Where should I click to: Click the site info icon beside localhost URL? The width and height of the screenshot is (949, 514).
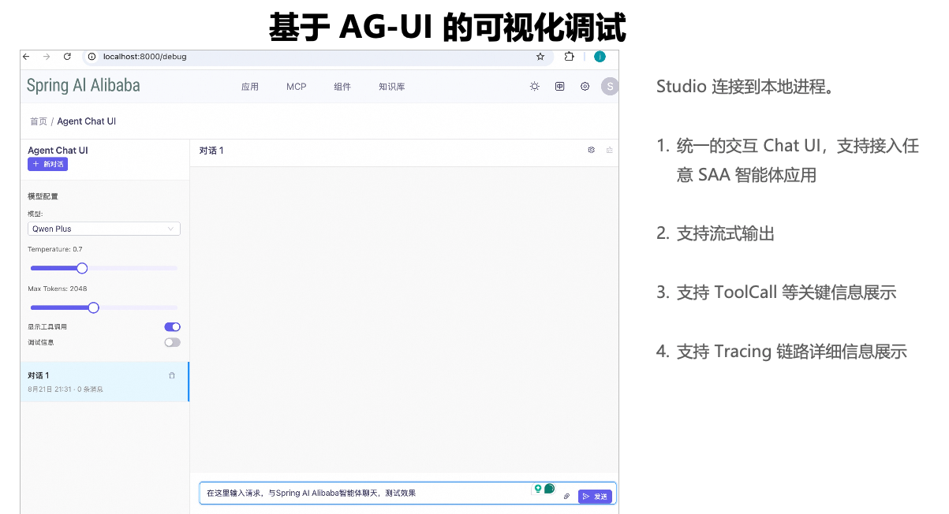coord(92,57)
